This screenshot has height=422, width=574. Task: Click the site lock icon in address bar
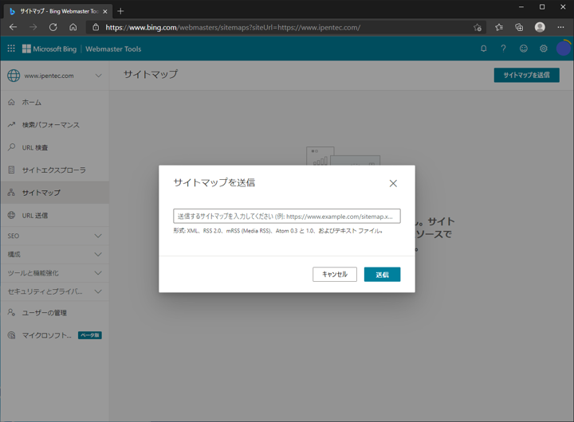pyautogui.click(x=96, y=27)
